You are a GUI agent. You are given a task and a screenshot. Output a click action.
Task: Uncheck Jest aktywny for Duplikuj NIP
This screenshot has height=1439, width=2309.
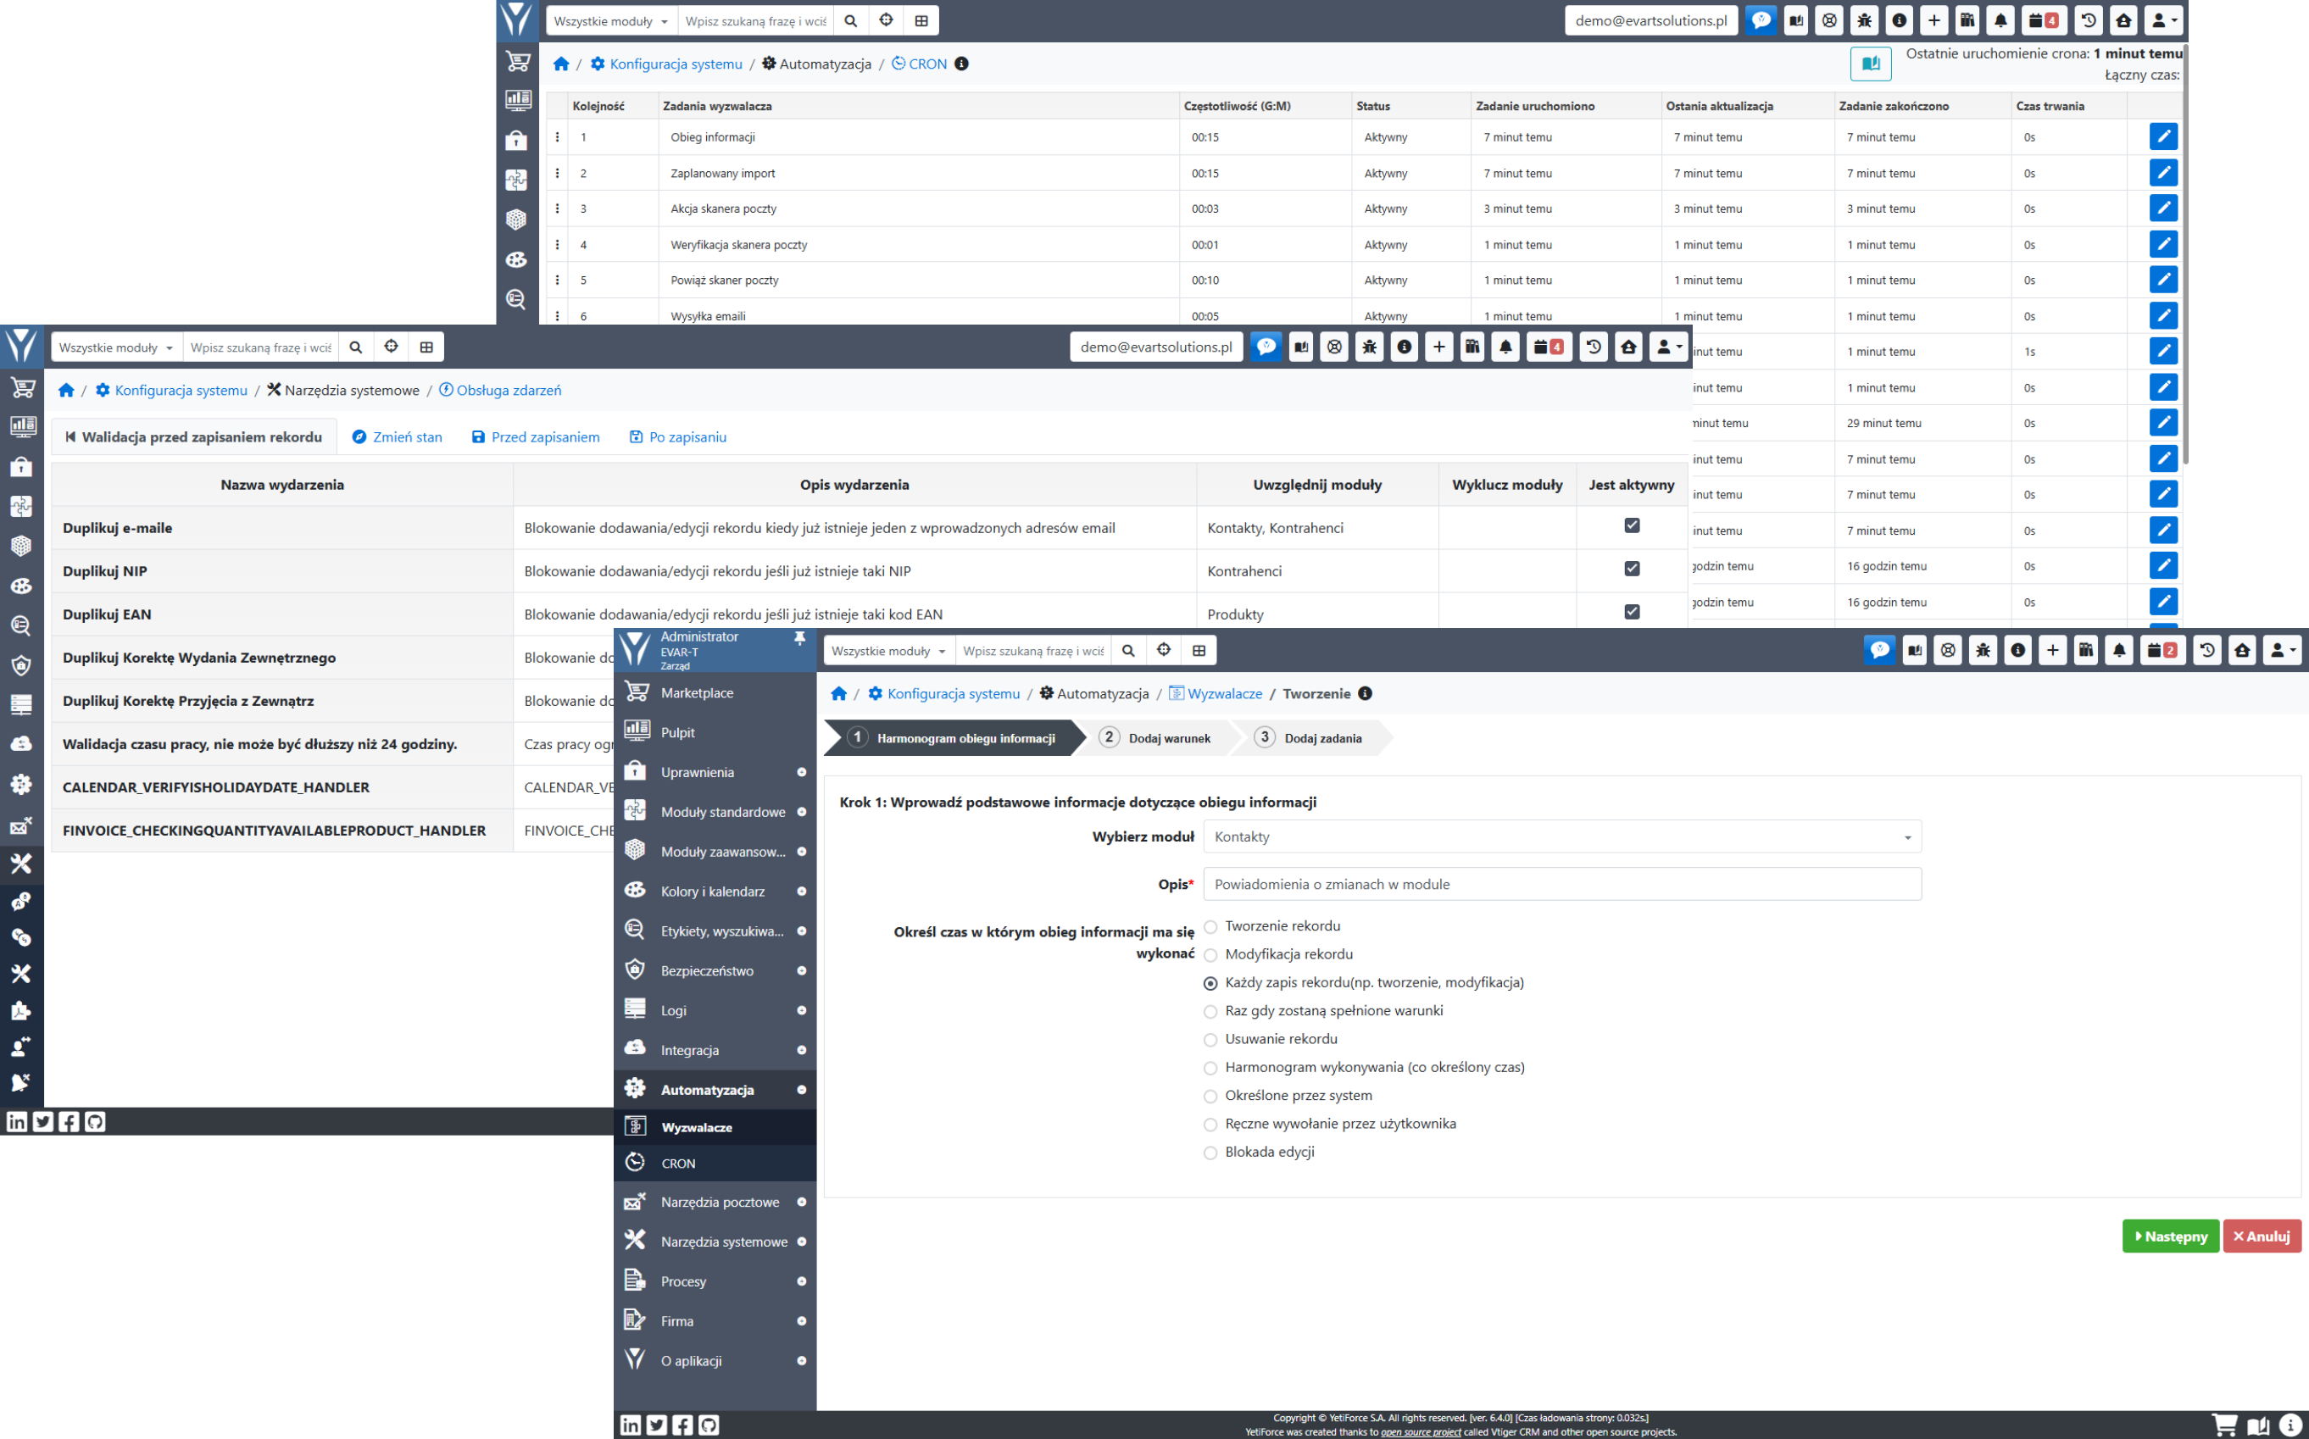(x=1632, y=568)
